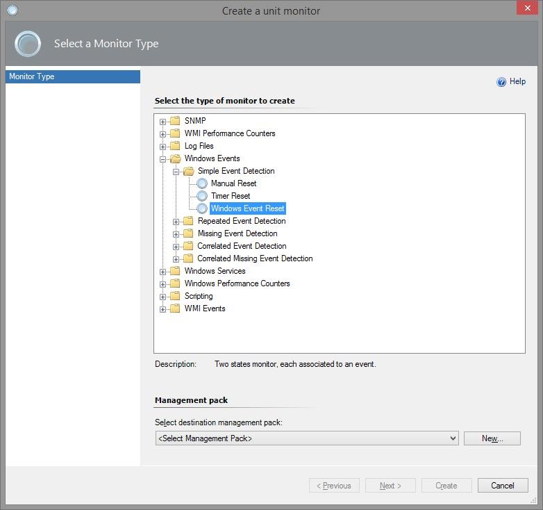Click the Log Files folder icon

(x=175, y=146)
